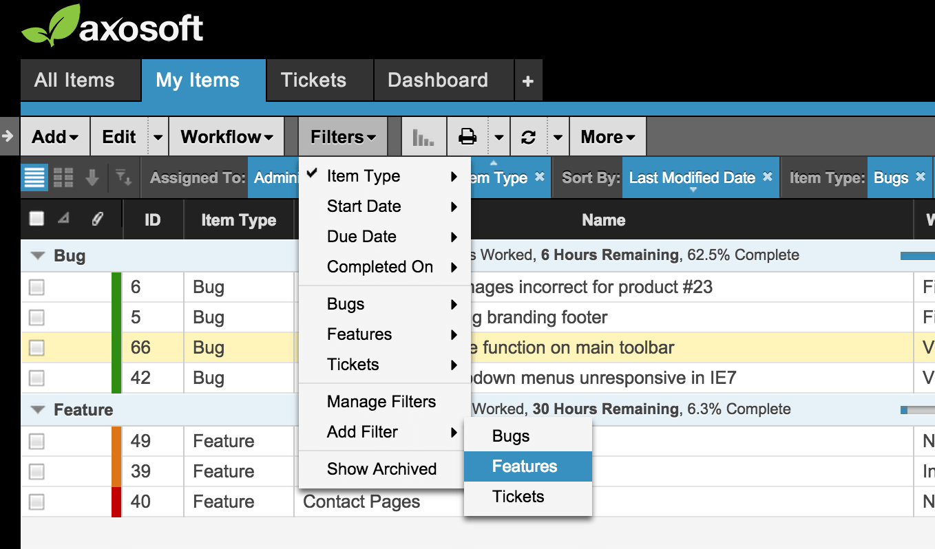Select Show Archived in Filters menu
935x549 pixels.
pos(385,469)
